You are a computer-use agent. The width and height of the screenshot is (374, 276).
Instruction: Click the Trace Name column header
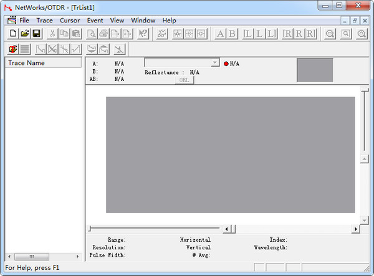43,63
